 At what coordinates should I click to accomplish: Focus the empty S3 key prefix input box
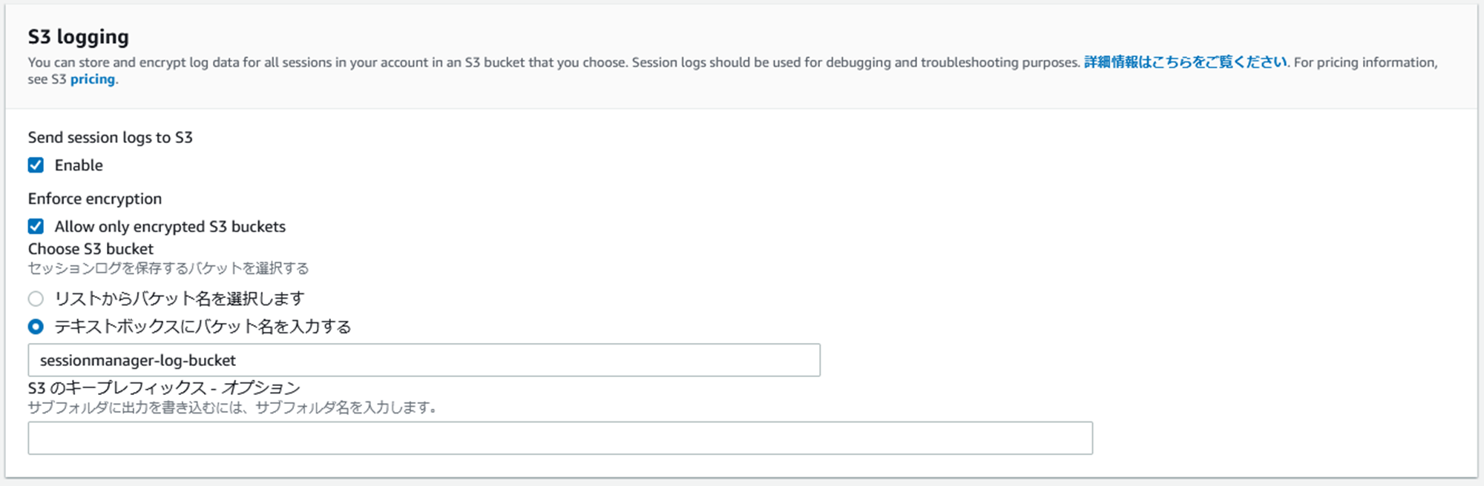pos(560,438)
